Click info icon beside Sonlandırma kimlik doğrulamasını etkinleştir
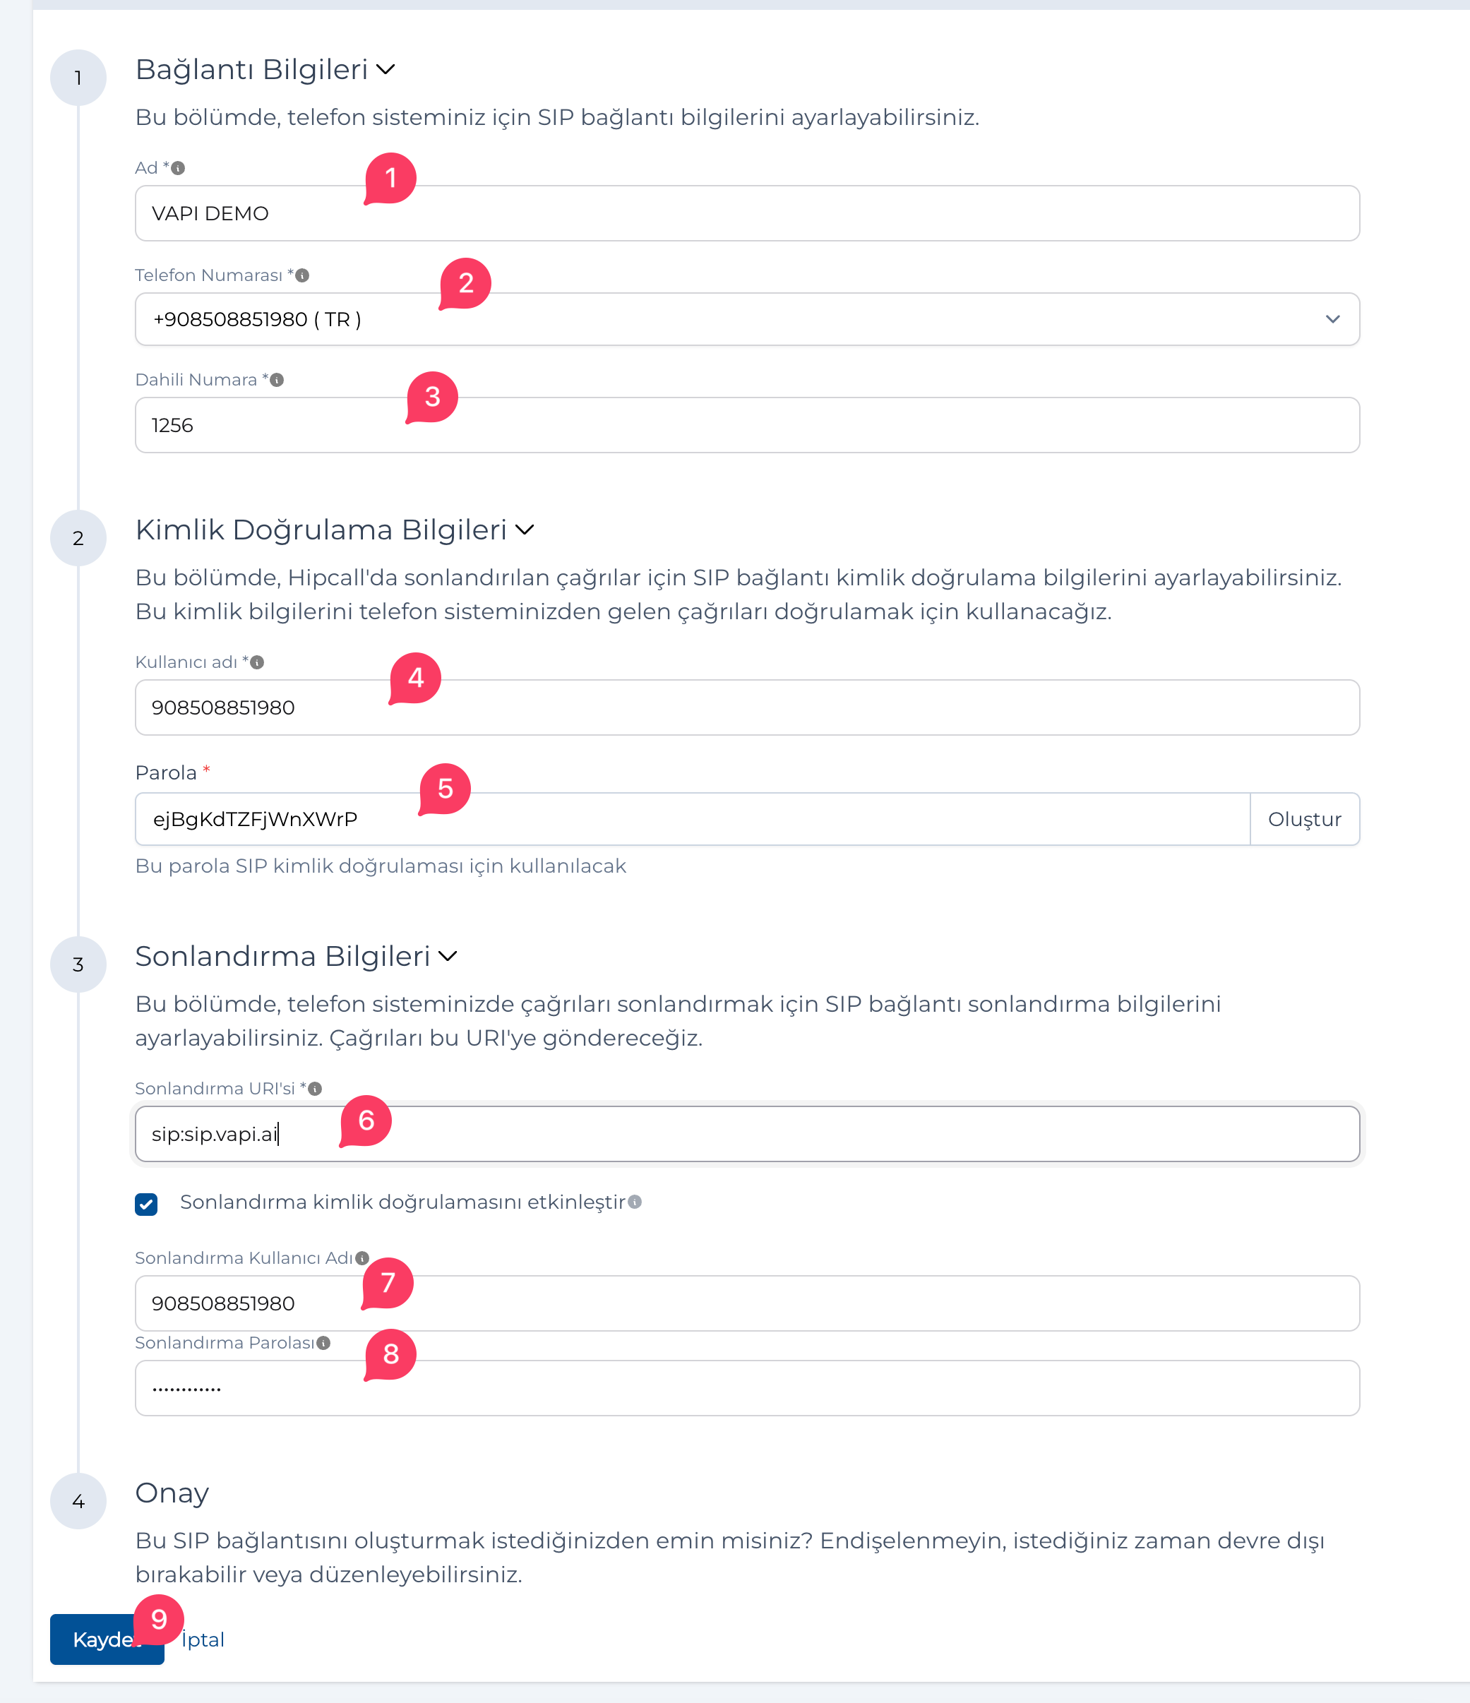 point(635,1202)
